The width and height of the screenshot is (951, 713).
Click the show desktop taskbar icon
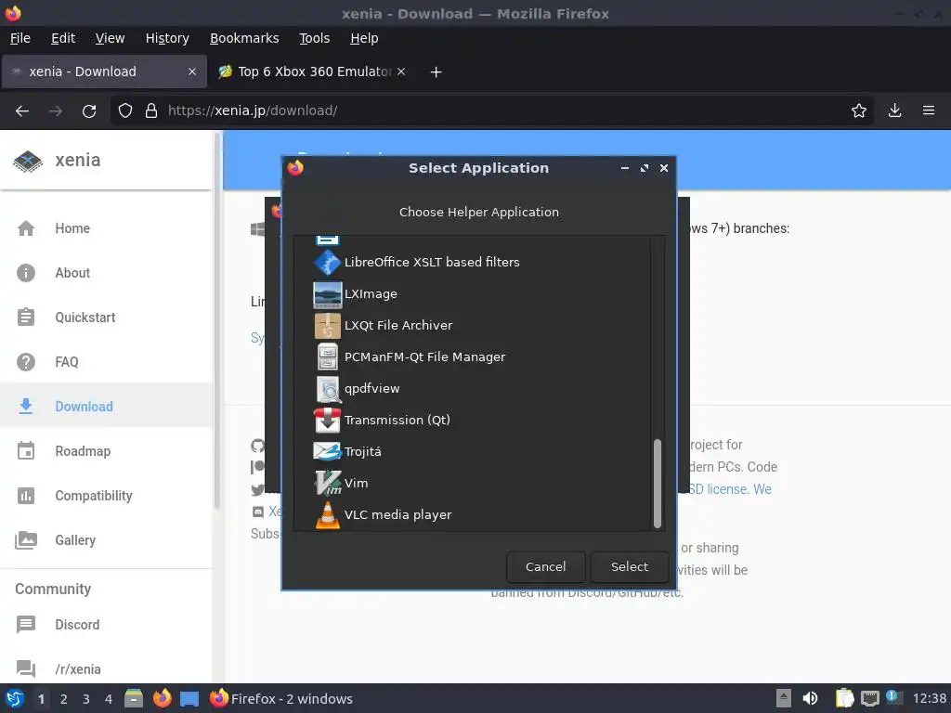tap(189, 699)
